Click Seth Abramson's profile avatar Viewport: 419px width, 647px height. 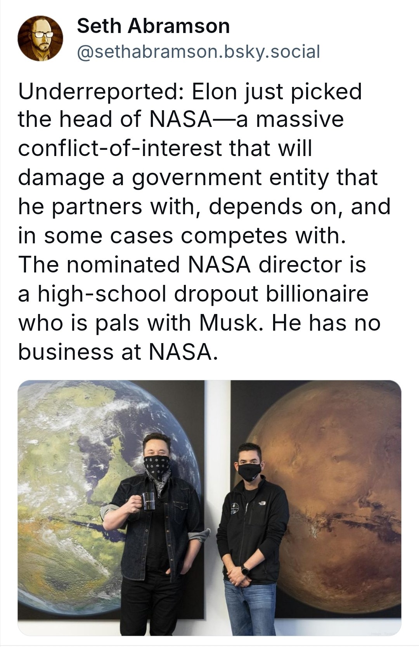40,39
